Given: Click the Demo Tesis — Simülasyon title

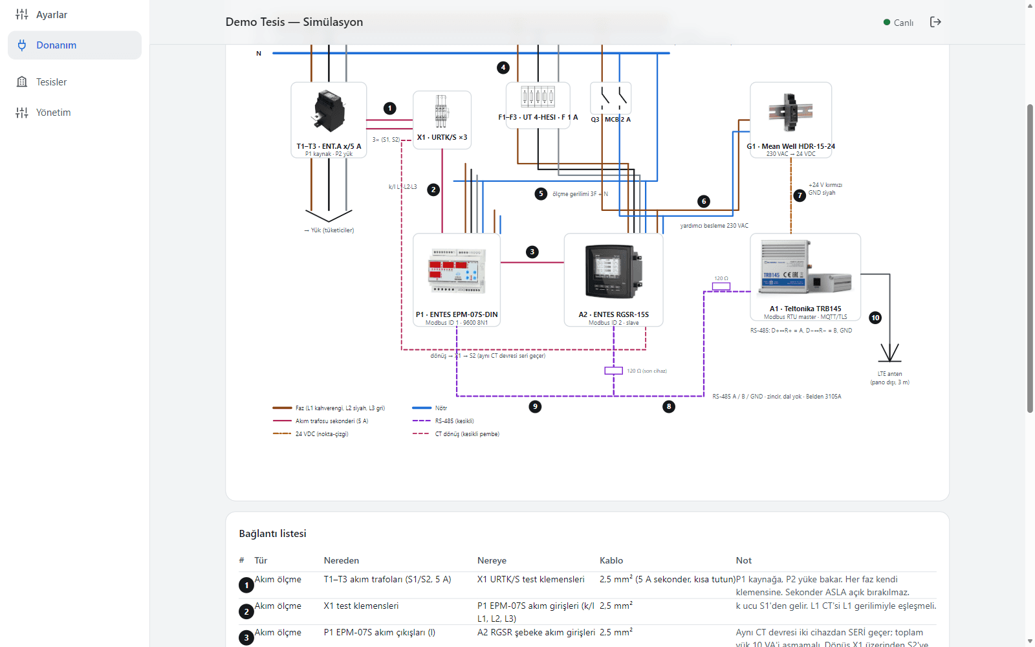Looking at the screenshot, I should click(x=294, y=22).
